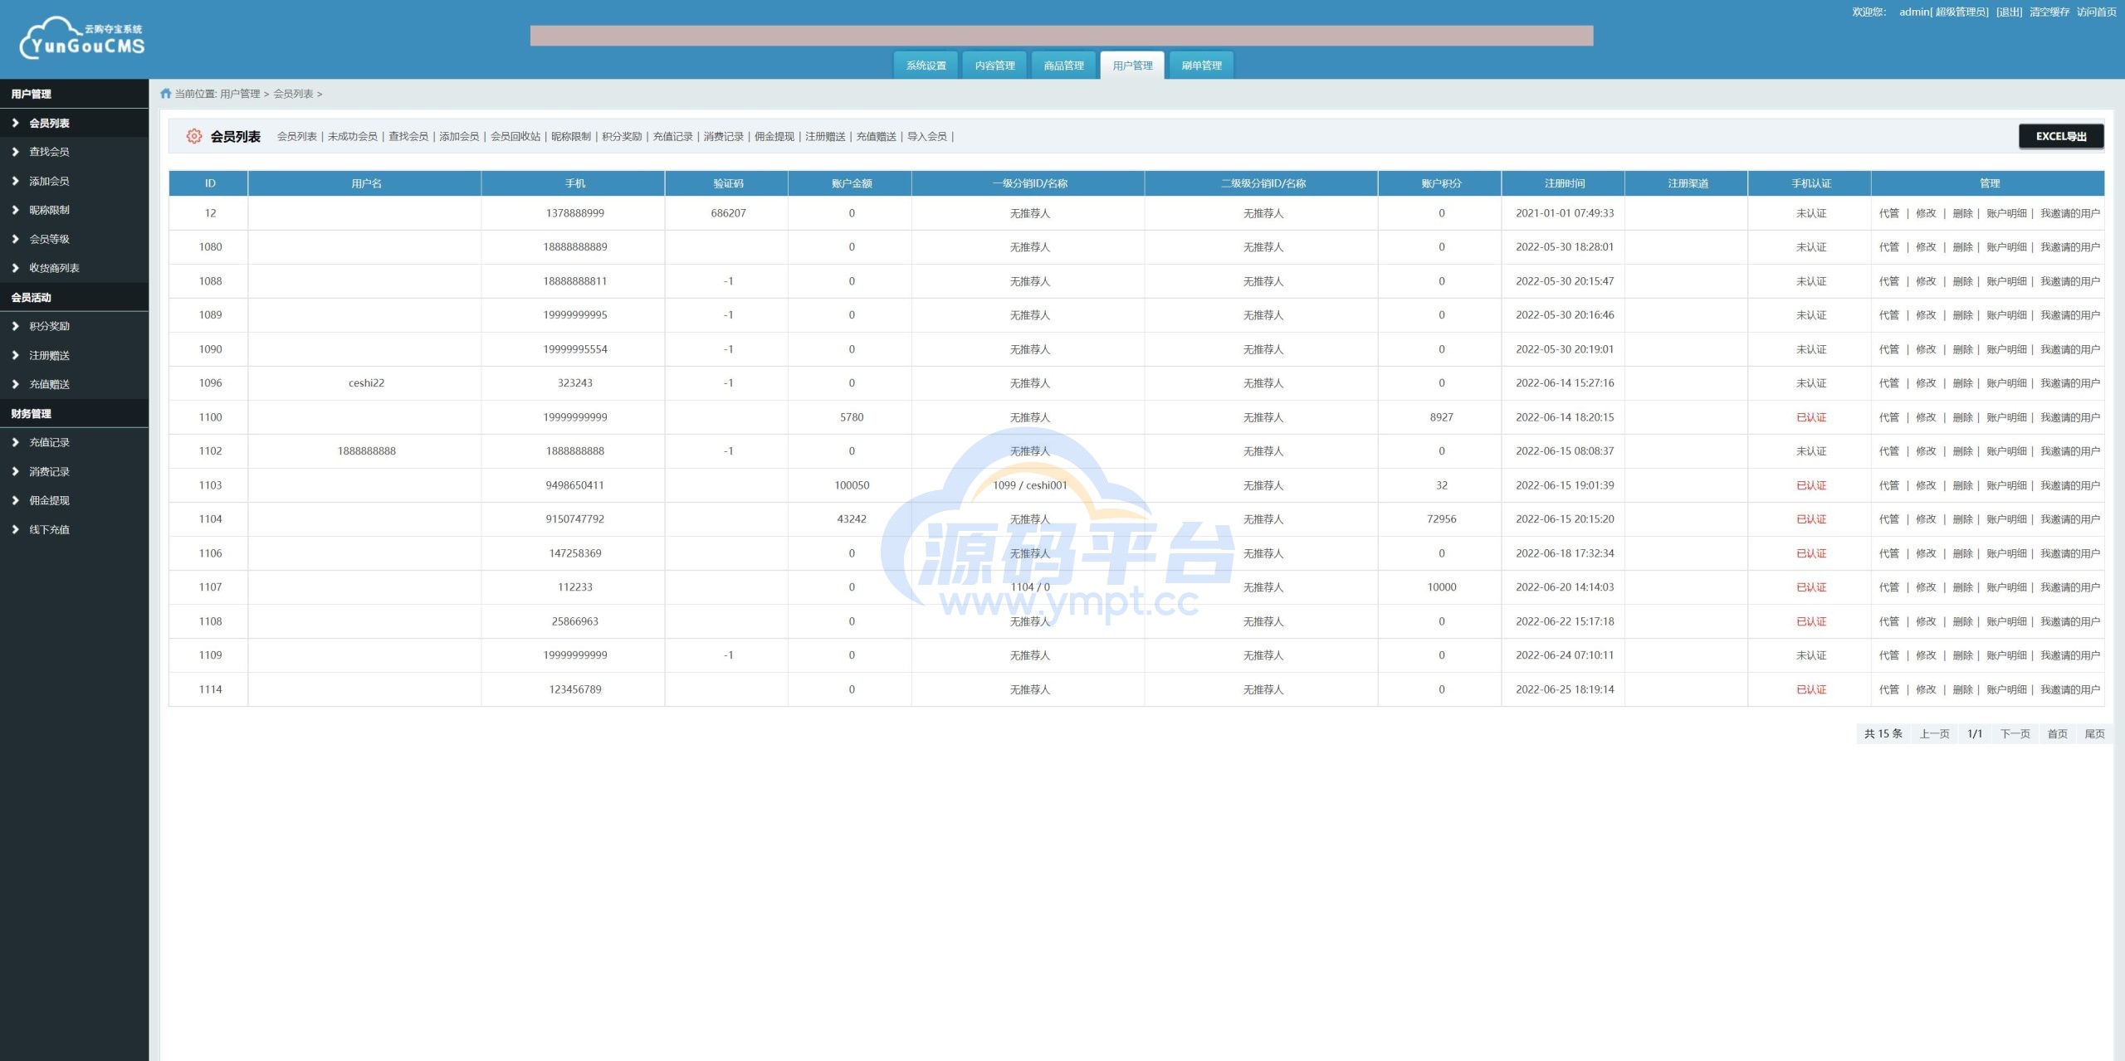The height and width of the screenshot is (1061, 2125).
Task: Click the 账户金额 column header
Action: point(852,183)
